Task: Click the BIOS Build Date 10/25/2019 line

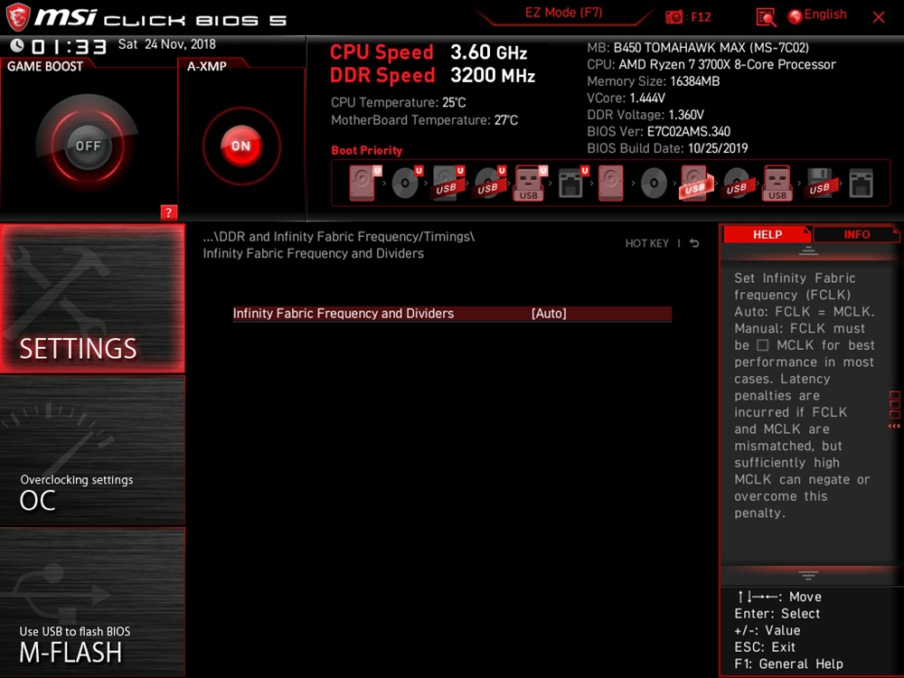Action: [x=667, y=148]
